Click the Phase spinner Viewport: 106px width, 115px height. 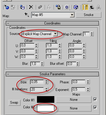pyautogui.click(x=88, y=82)
